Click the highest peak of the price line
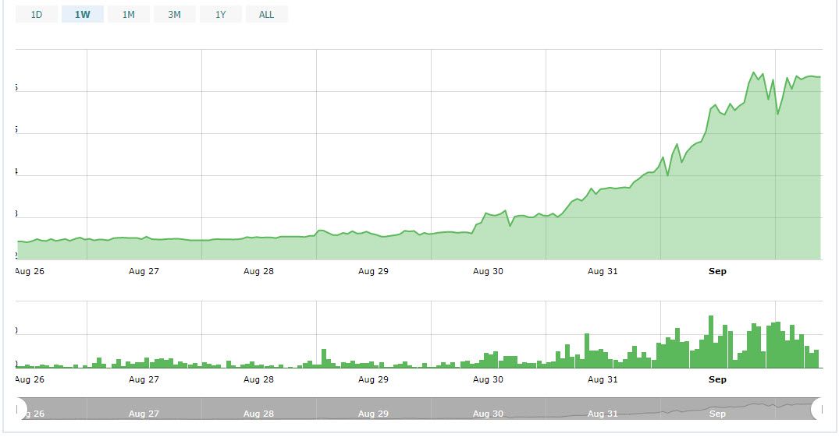This screenshot has height=437, width=839. pyautogui.click(x=754, y=72)
